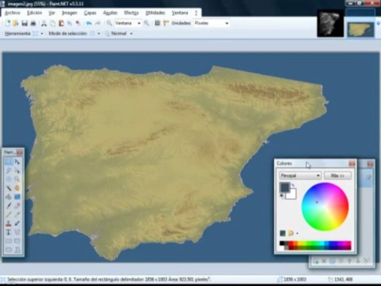Select the Rounded Rectangle tool
This screenshot has height=286, width=381.
coord(17,241)
